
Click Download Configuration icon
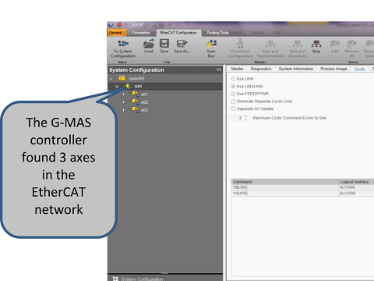click(240, 44)
